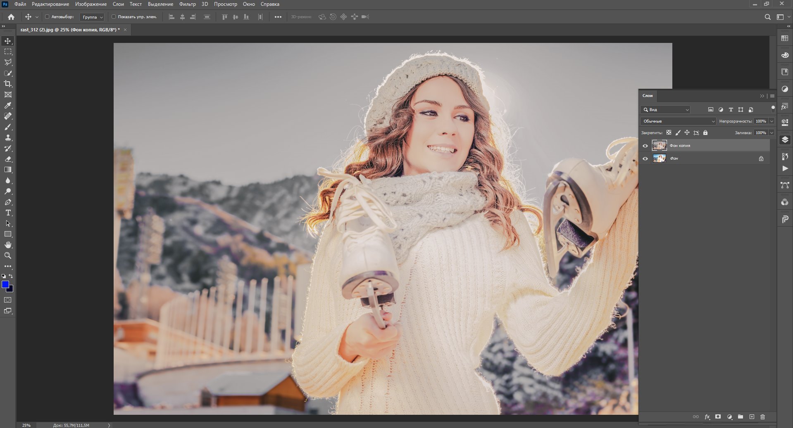Enable the Автовыбор checkbox
The image size is (793, 428).
pos(47,17)
